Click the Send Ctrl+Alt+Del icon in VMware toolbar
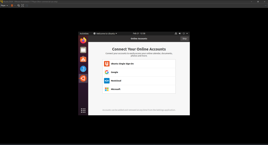 (19, 5)
